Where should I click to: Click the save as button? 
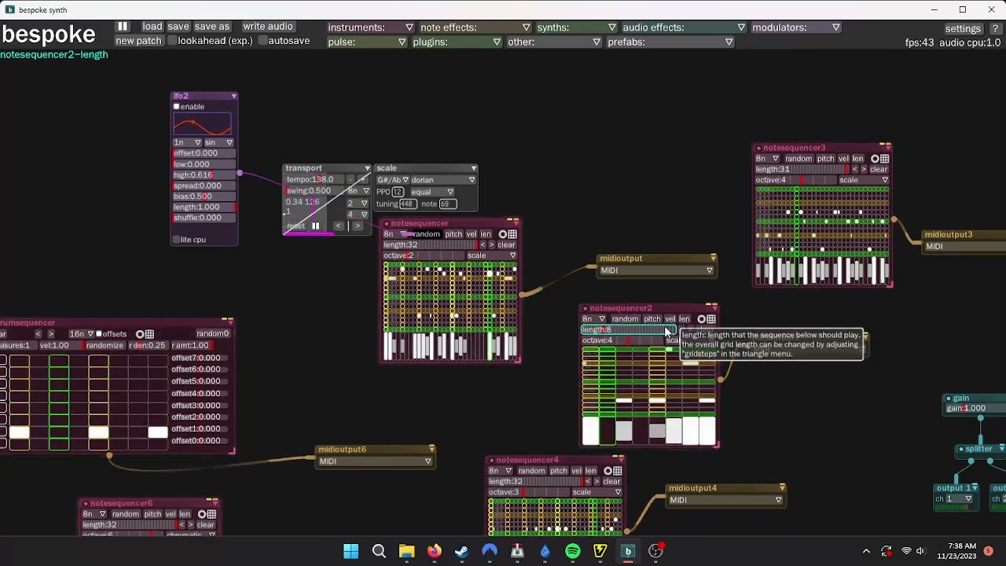(211, 27)
